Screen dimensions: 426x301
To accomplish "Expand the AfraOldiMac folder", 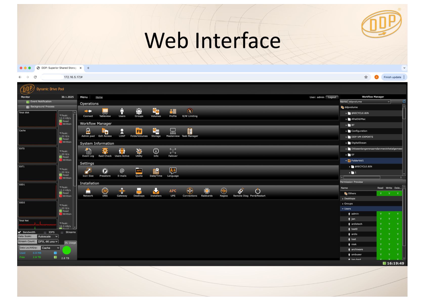I will (x=346, y=119).
